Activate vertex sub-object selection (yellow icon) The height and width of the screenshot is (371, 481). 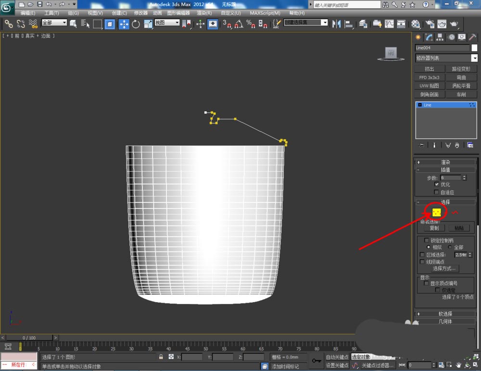click(x=436, y=212)
